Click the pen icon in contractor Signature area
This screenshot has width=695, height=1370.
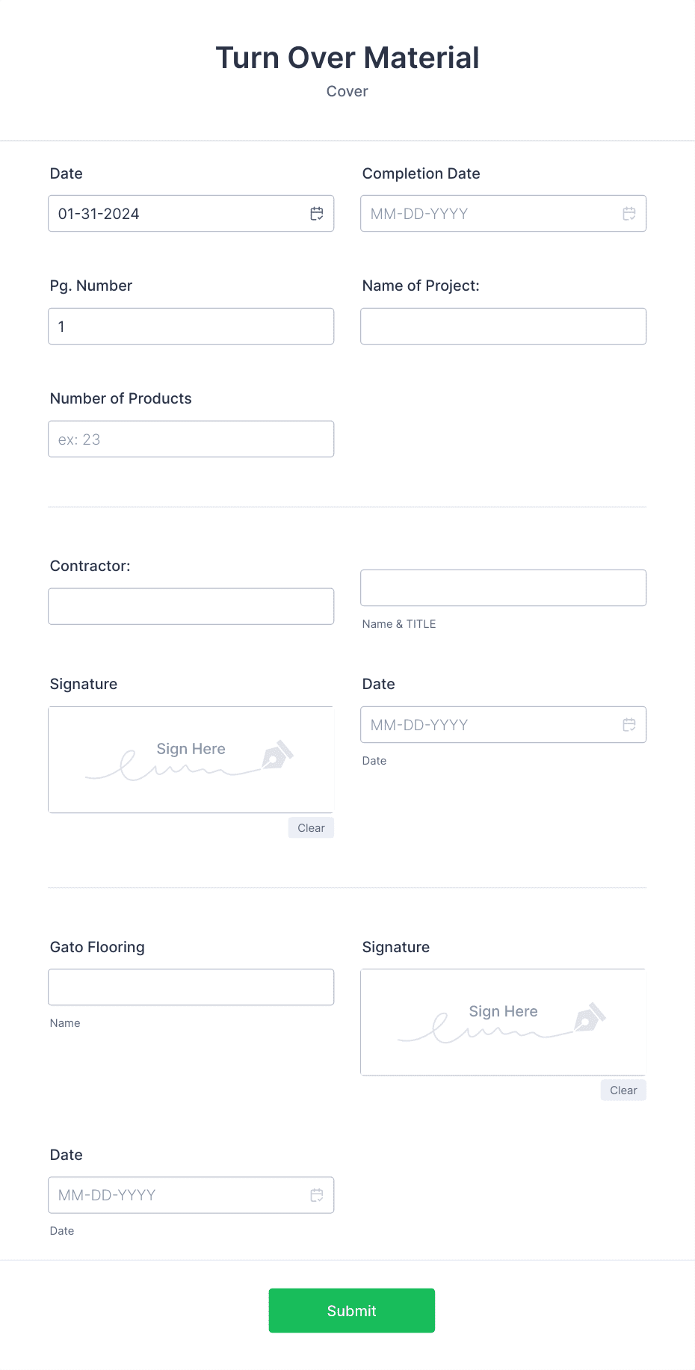tap(279, 756)
